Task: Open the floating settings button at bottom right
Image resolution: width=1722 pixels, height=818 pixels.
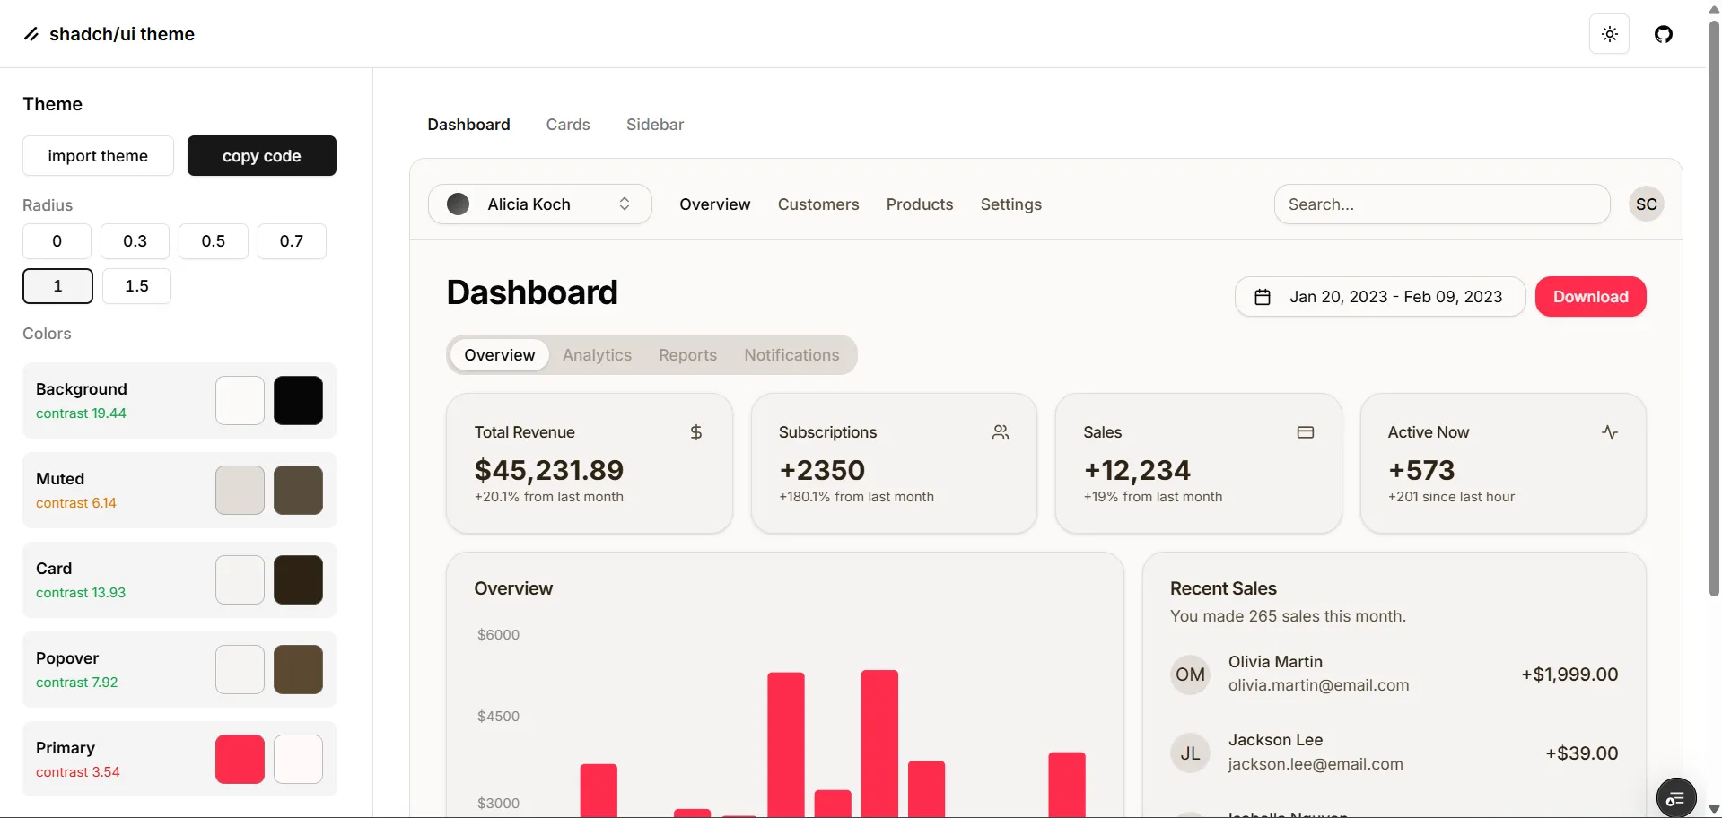Action: (x=1675, y=797)
